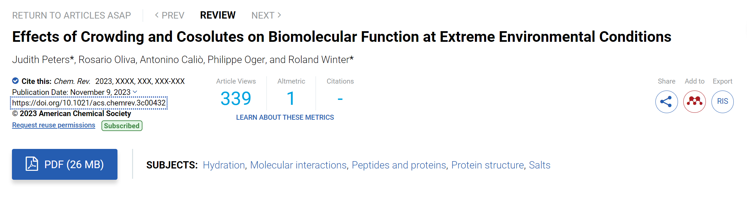747x199 pixels.
Task: Open Peptides and proteins subject
Action: 399,165
